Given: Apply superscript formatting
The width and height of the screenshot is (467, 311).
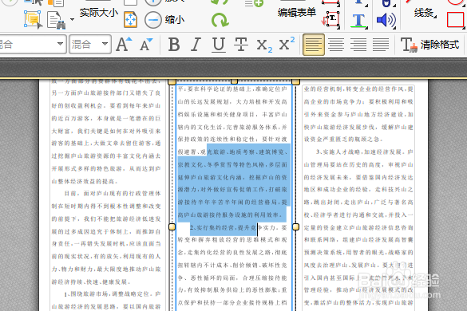Looking at the screenshot, I should pos(287,44).
